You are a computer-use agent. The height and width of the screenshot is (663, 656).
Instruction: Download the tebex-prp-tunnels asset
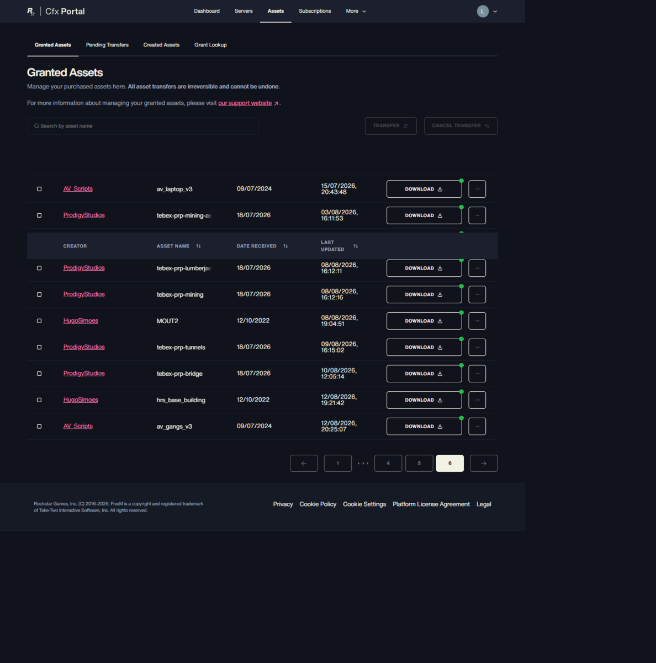pyautogui.click(x=424, y=348)
